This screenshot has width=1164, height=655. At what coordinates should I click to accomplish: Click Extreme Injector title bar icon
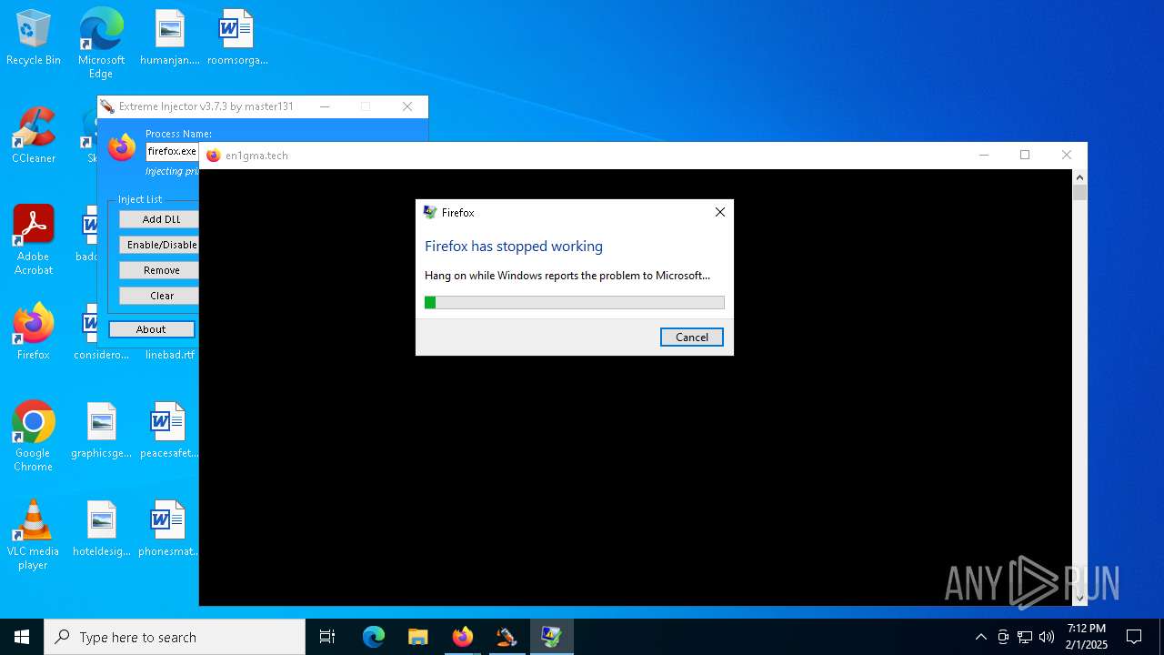(x=107, y=106)
